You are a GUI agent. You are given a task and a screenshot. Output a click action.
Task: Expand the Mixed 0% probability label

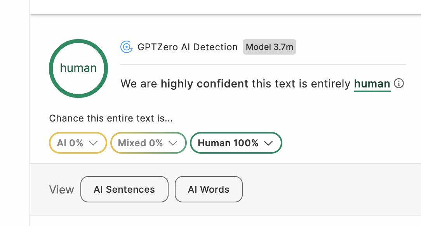click(141, 143)
